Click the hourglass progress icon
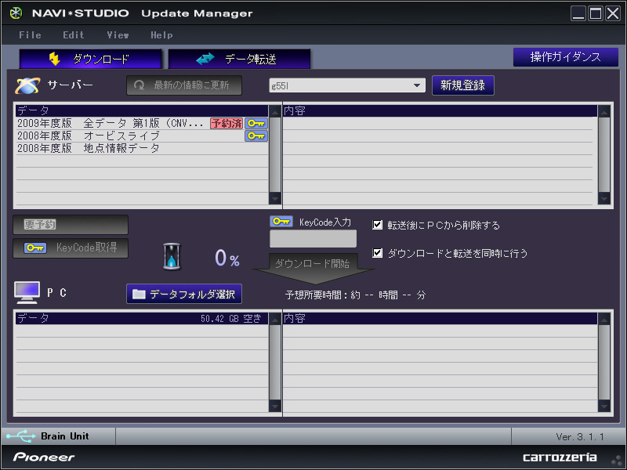The width and height of the screenshot is (627, 470). point(172,256)
